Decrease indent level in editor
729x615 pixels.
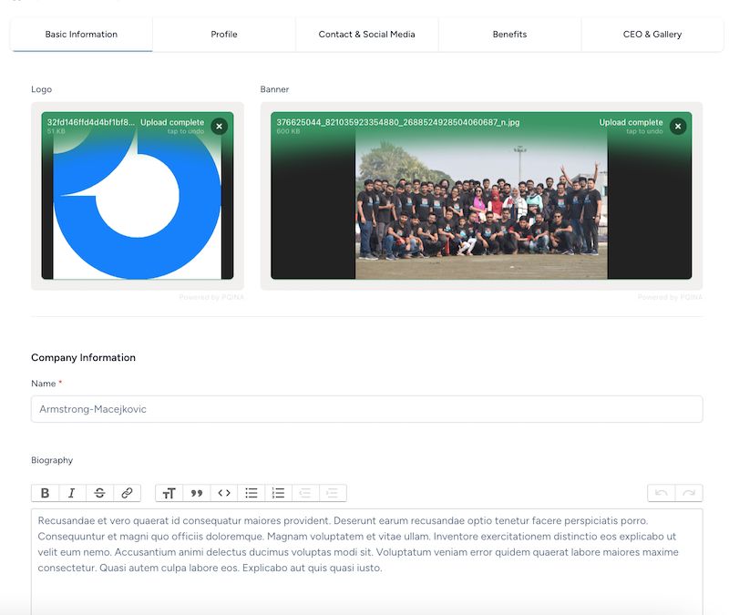(305, 493)
